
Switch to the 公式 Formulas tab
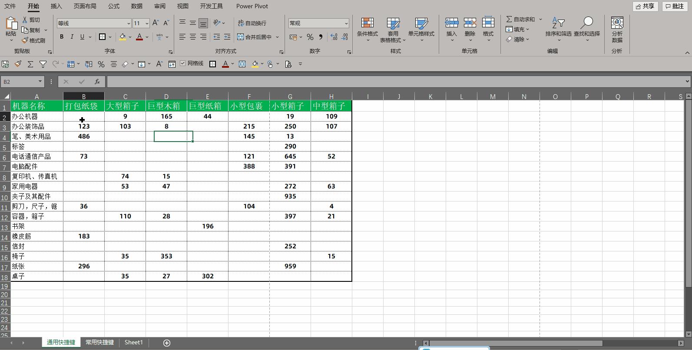pyautogui.click(x=114, y=6)
